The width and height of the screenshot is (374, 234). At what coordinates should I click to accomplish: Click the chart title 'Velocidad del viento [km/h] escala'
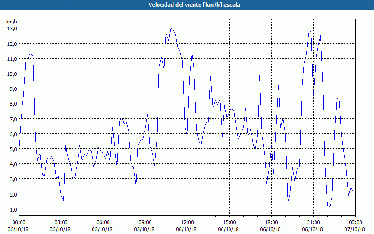[x=194, y=5]
